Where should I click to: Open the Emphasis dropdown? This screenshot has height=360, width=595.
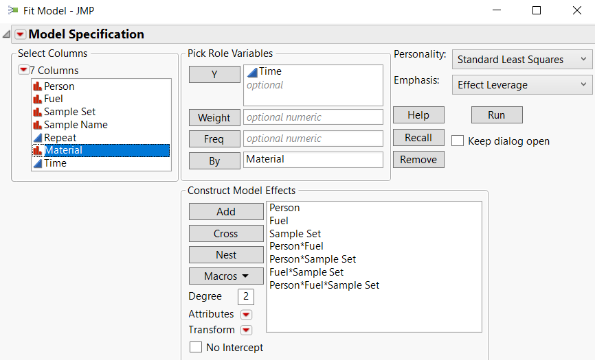[x=521, y=85]
